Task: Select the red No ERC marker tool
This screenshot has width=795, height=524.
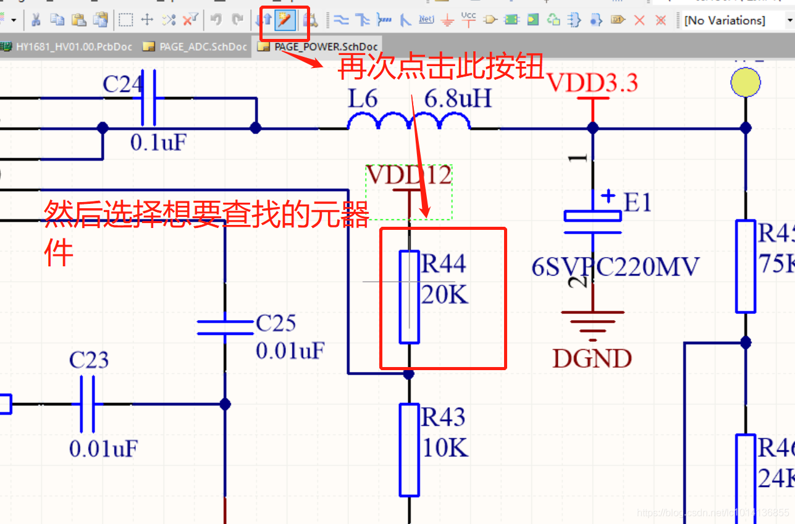Action: (639, 20)
